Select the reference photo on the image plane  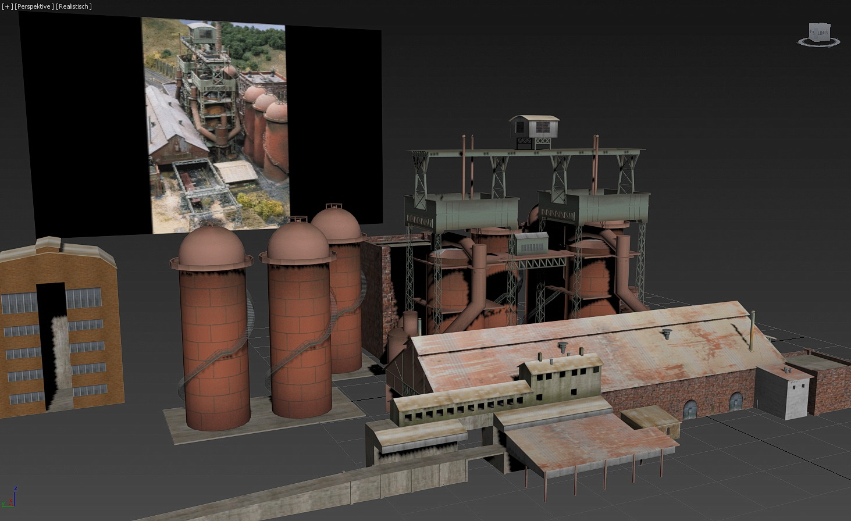[x=215, y=125]
